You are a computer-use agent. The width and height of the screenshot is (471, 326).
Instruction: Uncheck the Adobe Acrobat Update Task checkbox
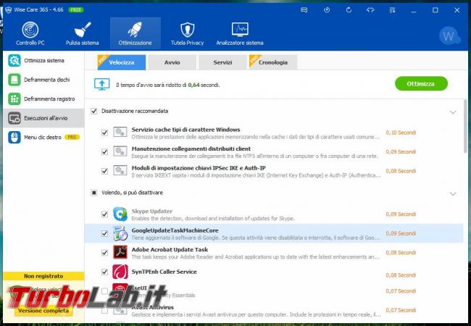[x=104, y=252]
